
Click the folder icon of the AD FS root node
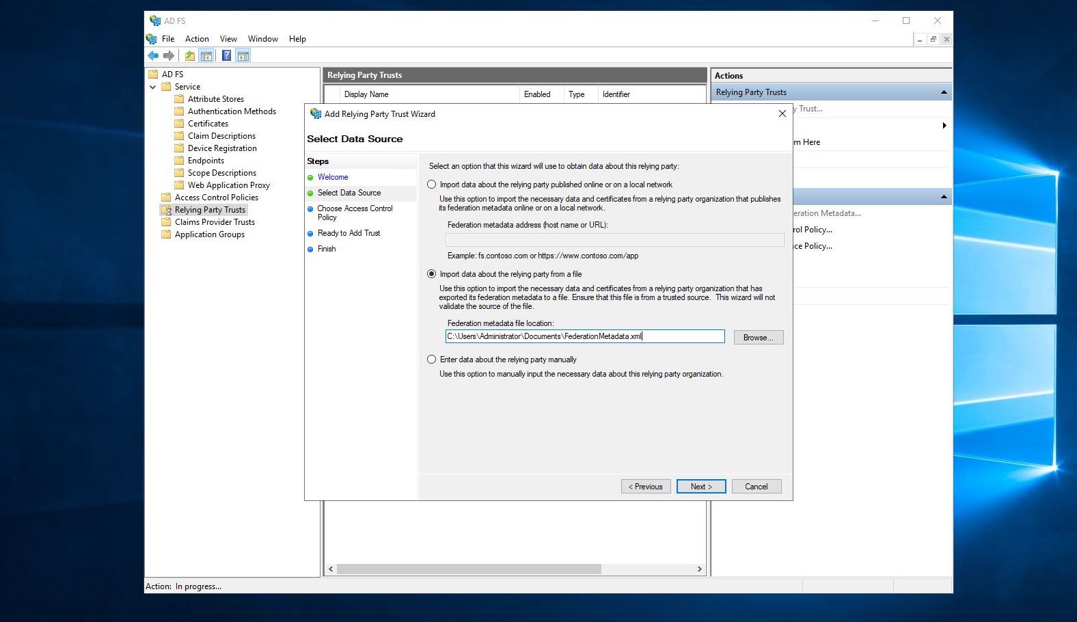tap(153, 74)
